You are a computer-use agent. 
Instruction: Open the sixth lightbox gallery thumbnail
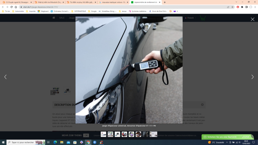pyautogui.click(x=138, y=134)
